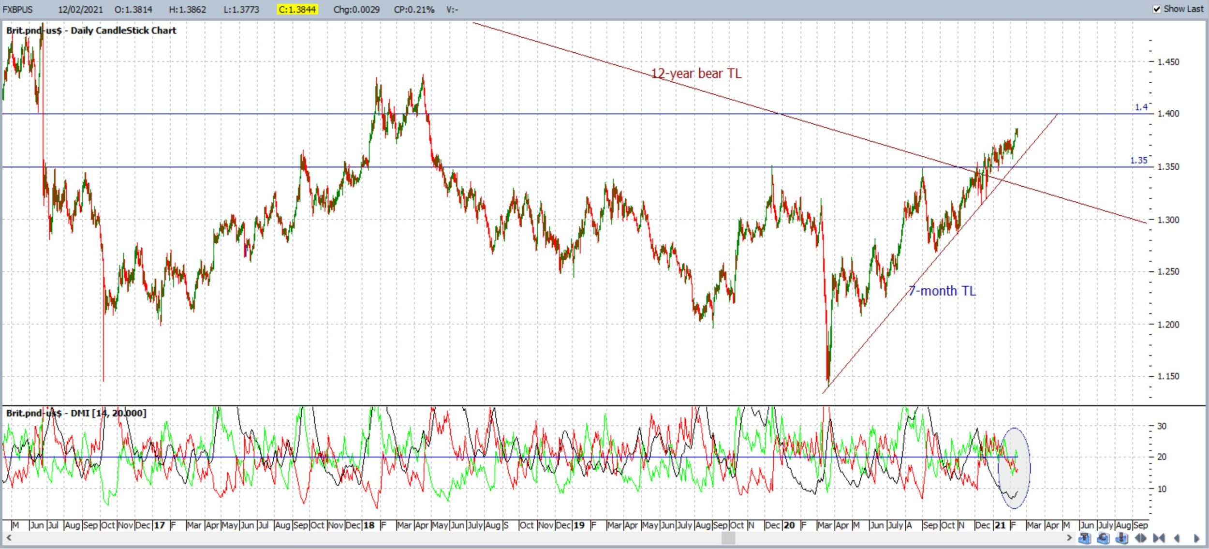
Task: Click the blue 'T' folder icon
Action: (x=1084, y=538)
